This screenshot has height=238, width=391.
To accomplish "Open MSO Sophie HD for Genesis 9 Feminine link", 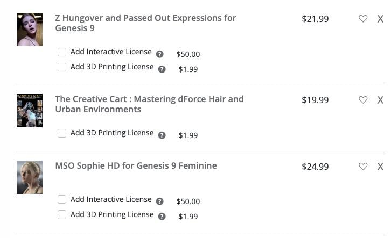I will [136, 165].
